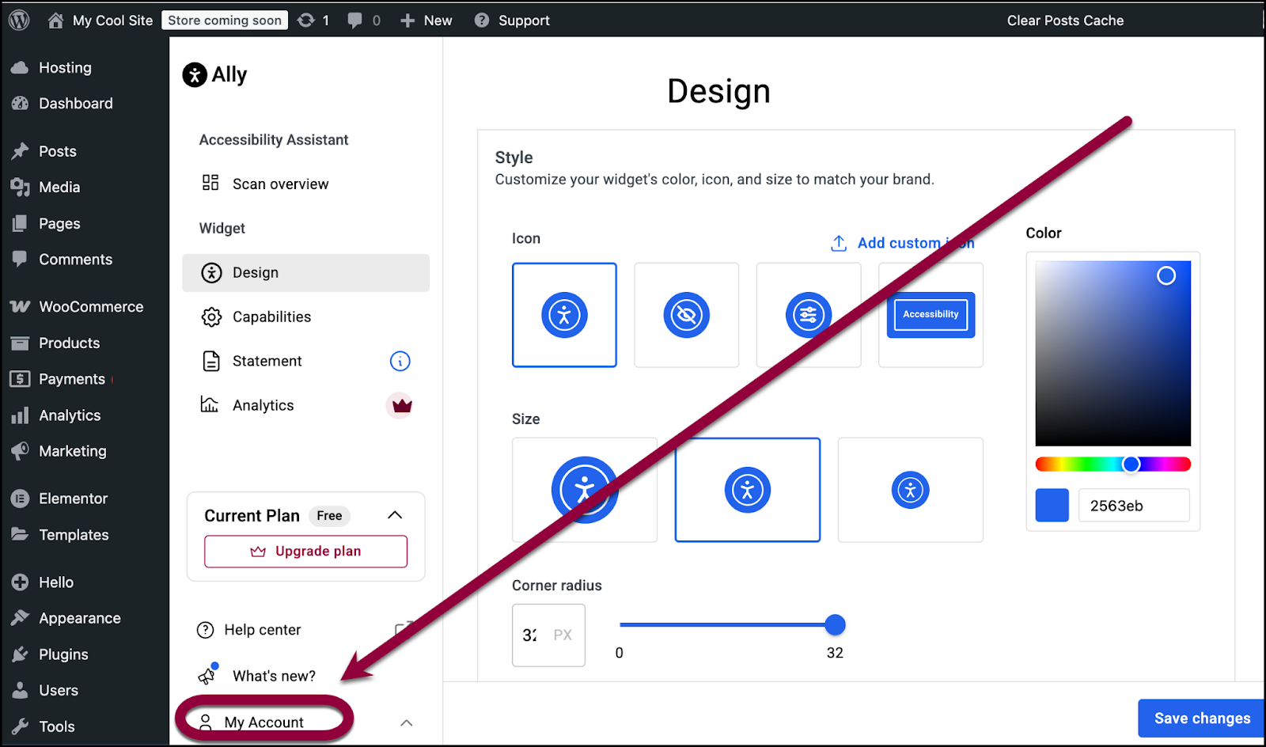Open WooCommerce in the WordPress sidebar
The height and width of the screenshot is (747, 1266).
91,307
